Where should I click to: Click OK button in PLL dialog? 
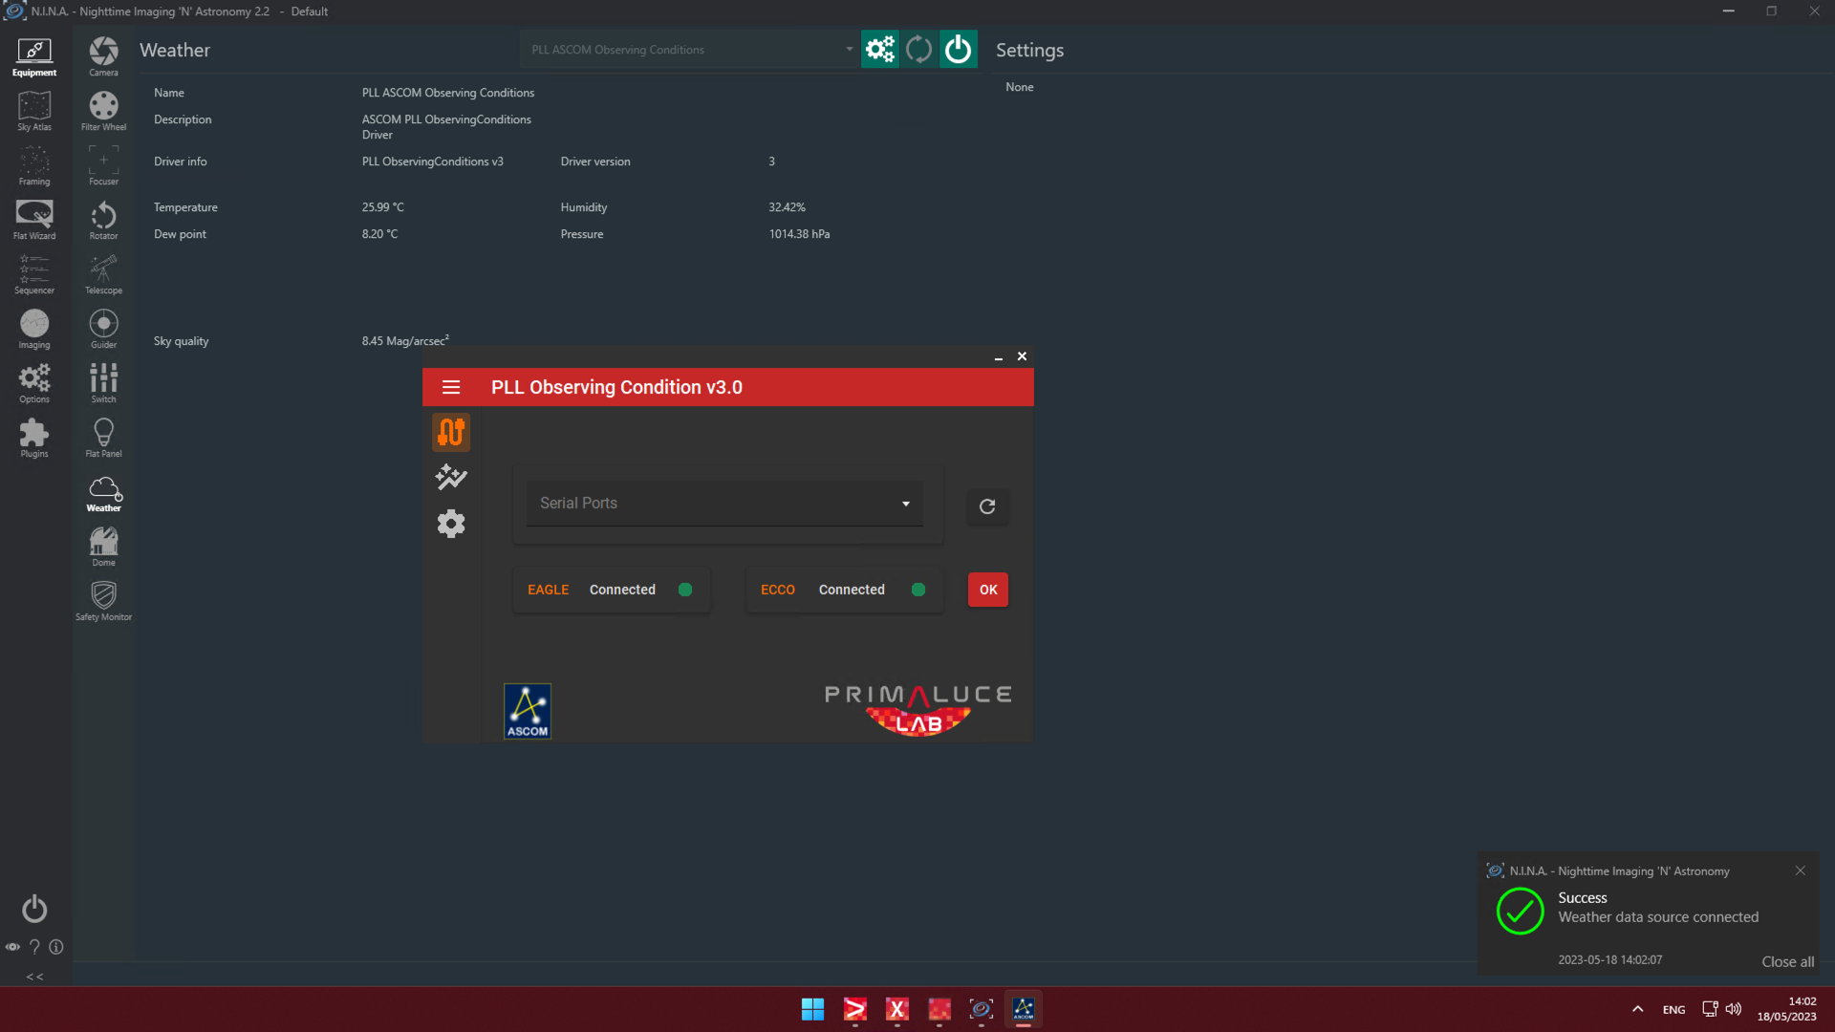[x=988, y=590]
